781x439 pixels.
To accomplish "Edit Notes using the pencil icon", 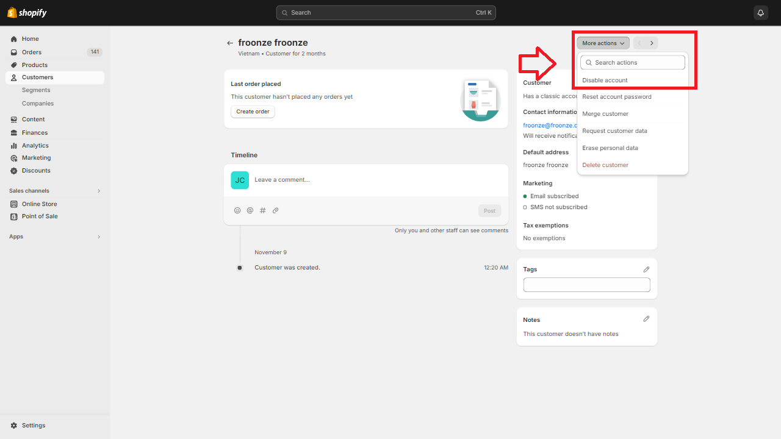I will tap(646, 318).
